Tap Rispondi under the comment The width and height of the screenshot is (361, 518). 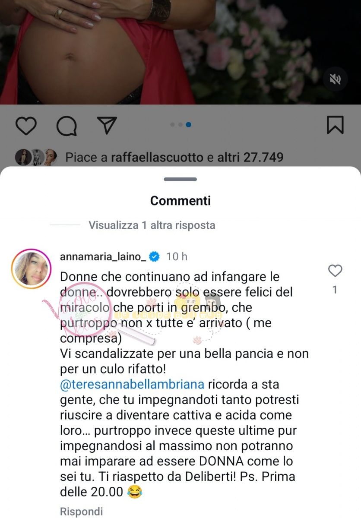coord(81,512)
